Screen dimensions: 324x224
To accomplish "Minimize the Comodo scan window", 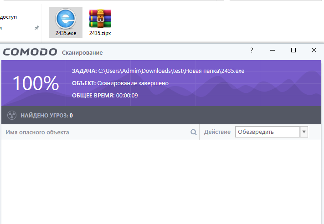I will pos(273,50).
